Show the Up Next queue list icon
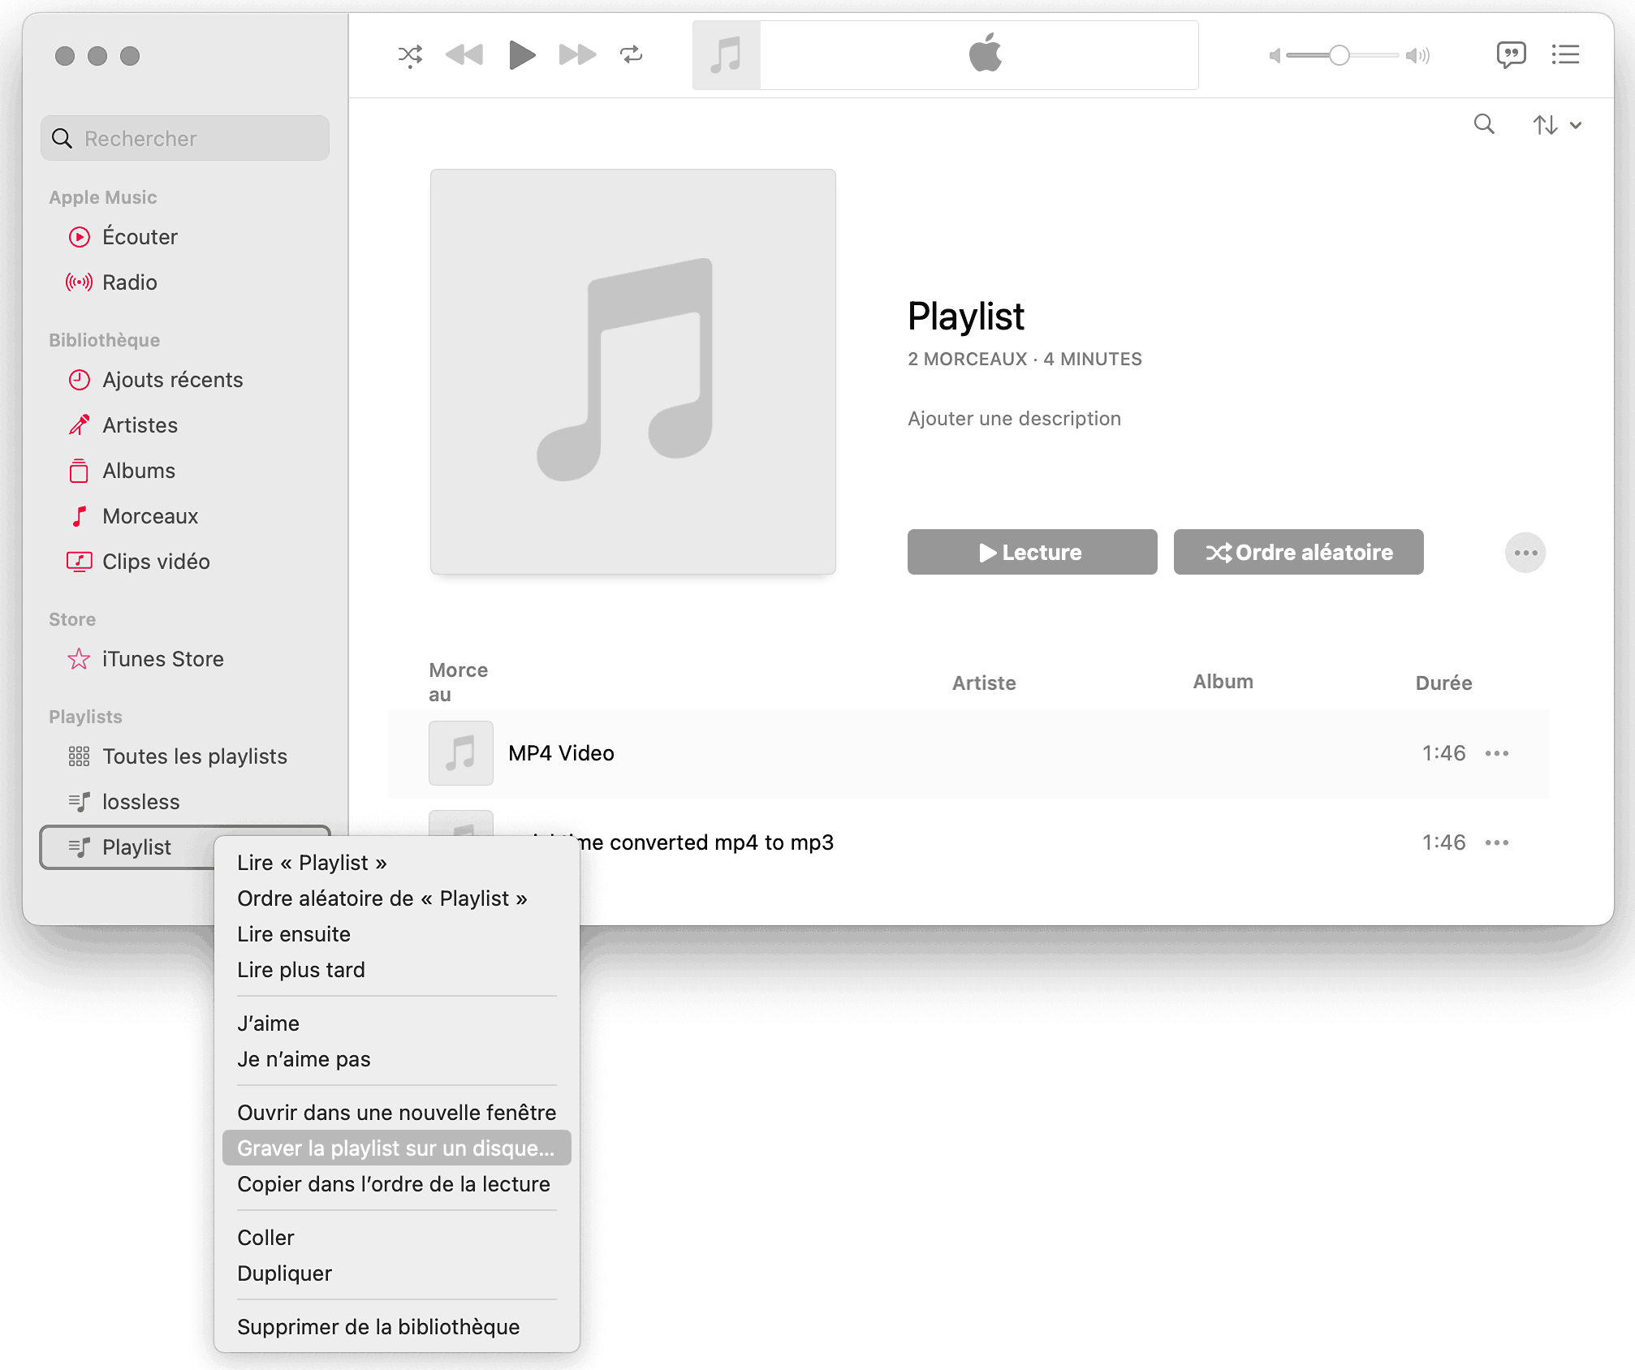1635x1370 pixels. click(x=1565, y=54)
